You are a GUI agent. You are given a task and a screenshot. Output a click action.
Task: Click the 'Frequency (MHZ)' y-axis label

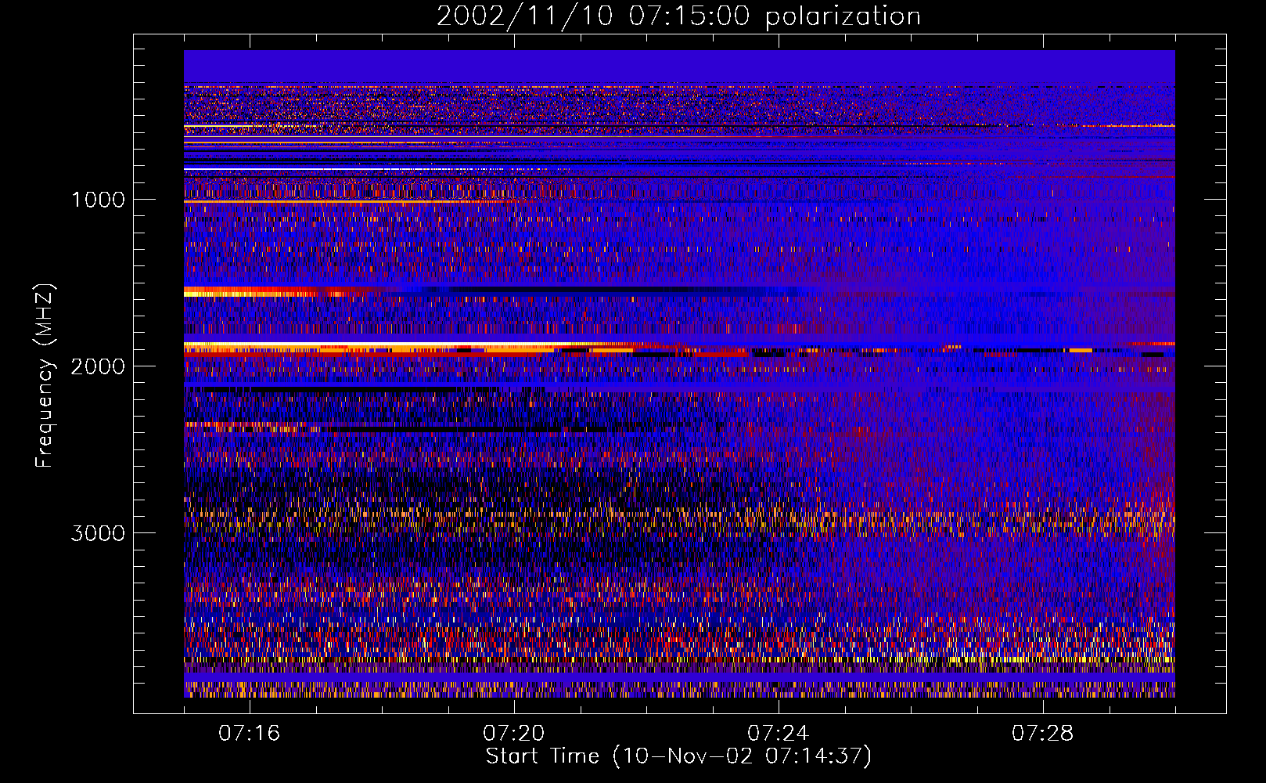pyautogui.click(x=45, y=376)
